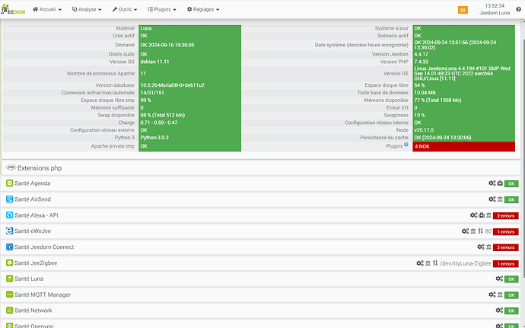
Task: Expand the Santé MQTT Manager section
Action: [x=260, y=295]
